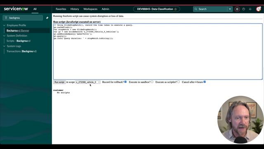
Task: Open the scope dropdown x_272088_vehicle_0
Action: tap(88, 82)
